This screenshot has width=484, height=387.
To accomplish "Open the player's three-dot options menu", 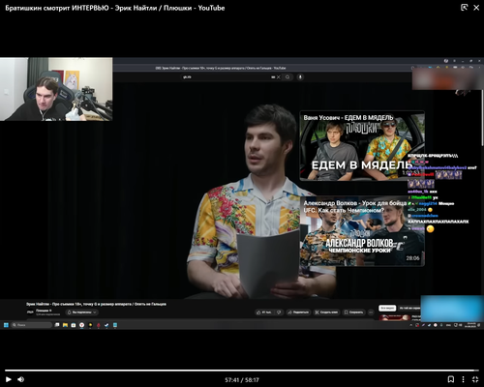I will [x=463, y=379].
